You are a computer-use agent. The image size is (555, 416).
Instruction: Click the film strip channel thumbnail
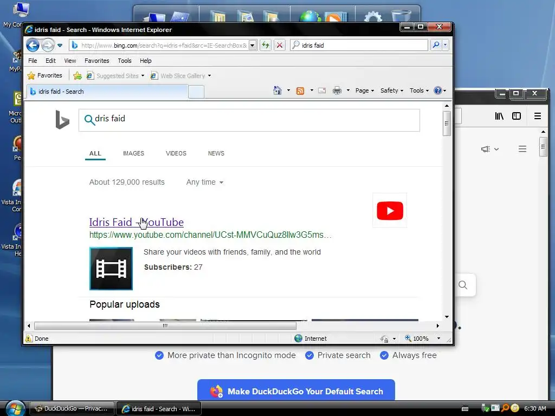(111, 269)
